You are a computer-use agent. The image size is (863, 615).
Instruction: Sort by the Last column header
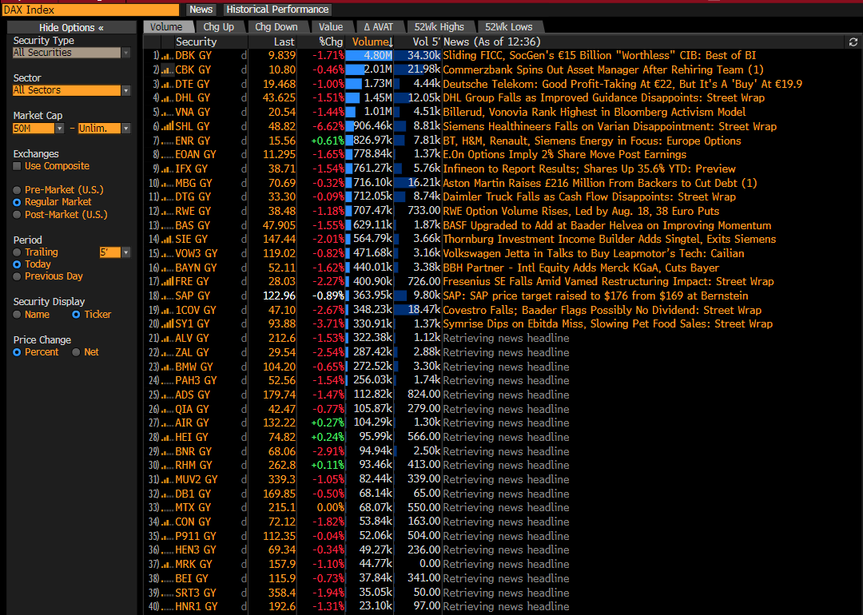point(284,42)
